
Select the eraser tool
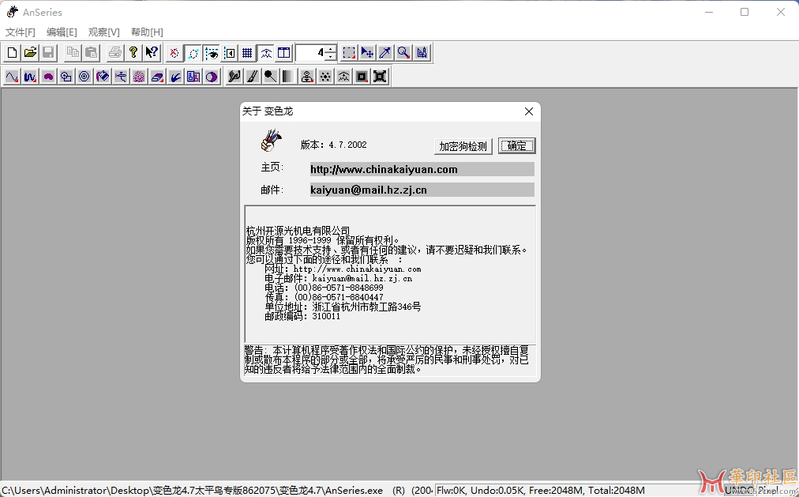point(157,77)
